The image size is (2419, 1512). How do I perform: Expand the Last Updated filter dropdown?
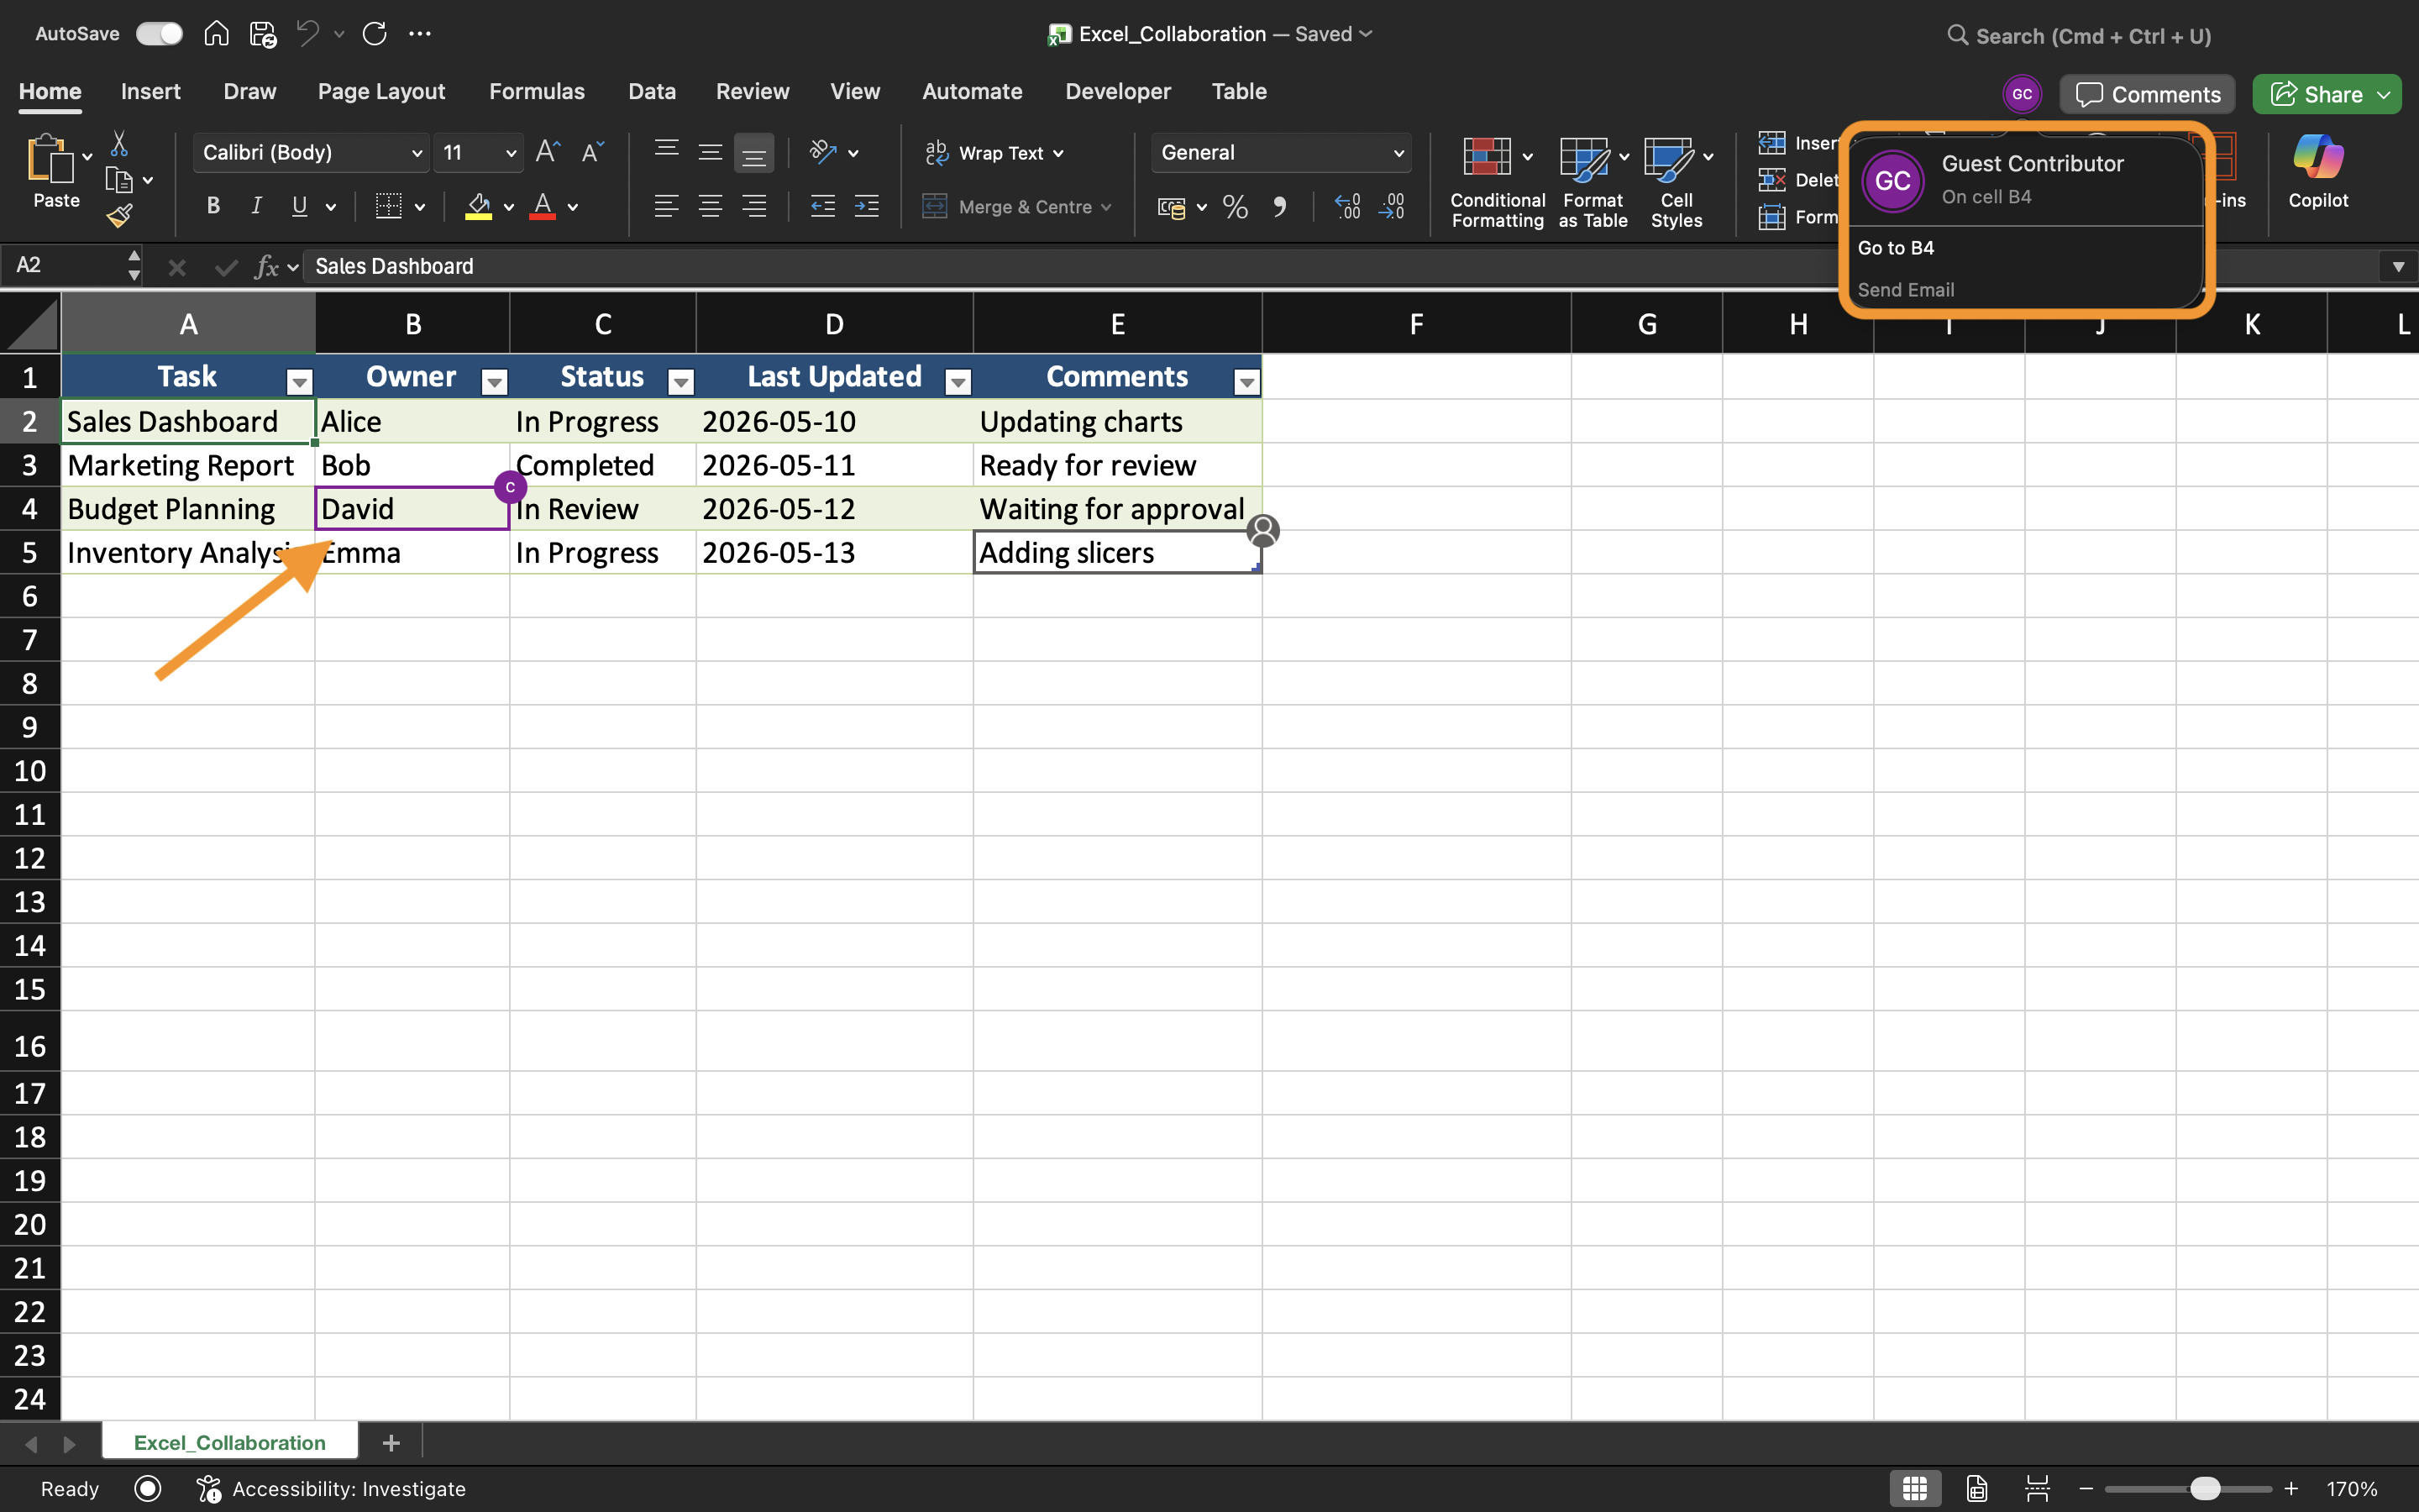[958, 381]
